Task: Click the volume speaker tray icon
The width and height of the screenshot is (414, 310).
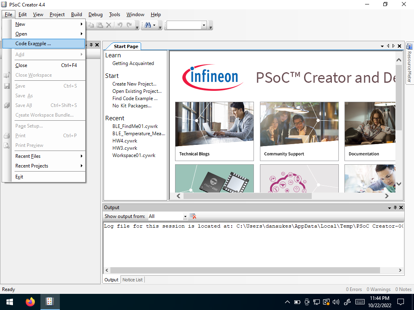Action: [x=336, y=302]
